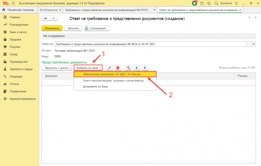Viewport: 261px width, 166px height.
Task: Navigate forward with the right arrow
Action: (x=53, y=18)
